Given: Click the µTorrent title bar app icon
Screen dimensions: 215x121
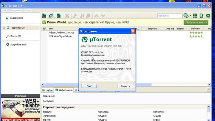Looking at the screenshot, I should [x=3, y=6].
